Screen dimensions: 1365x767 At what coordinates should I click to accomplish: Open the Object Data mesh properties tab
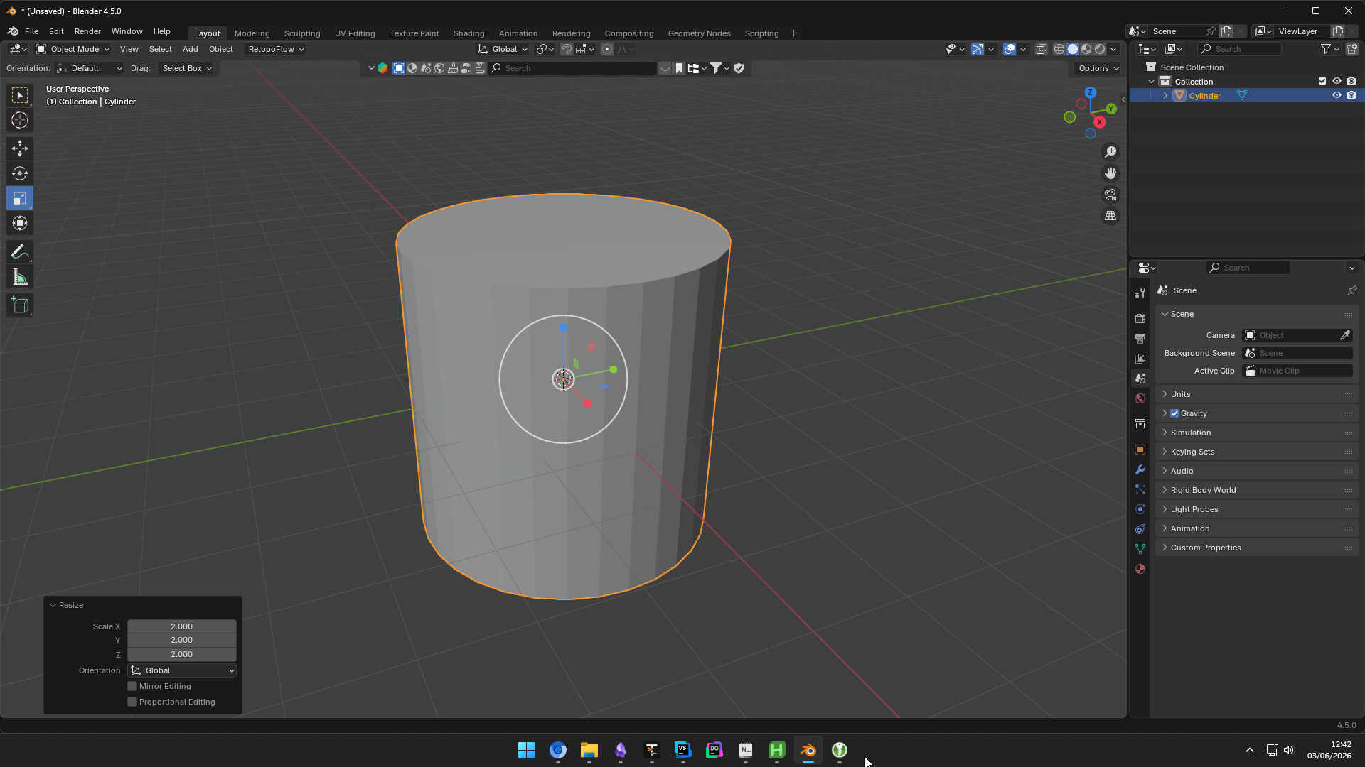pyautogui.click(x=1140, y=549)
